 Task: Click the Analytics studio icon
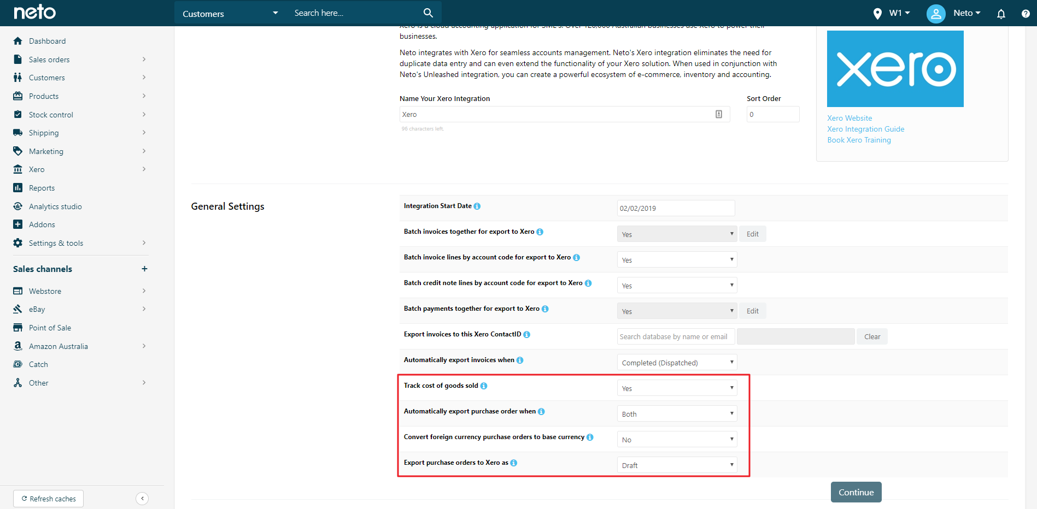[18, 206]
